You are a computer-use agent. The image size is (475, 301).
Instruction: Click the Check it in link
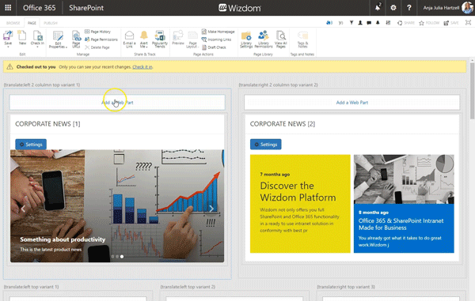[x=142, y=67]
